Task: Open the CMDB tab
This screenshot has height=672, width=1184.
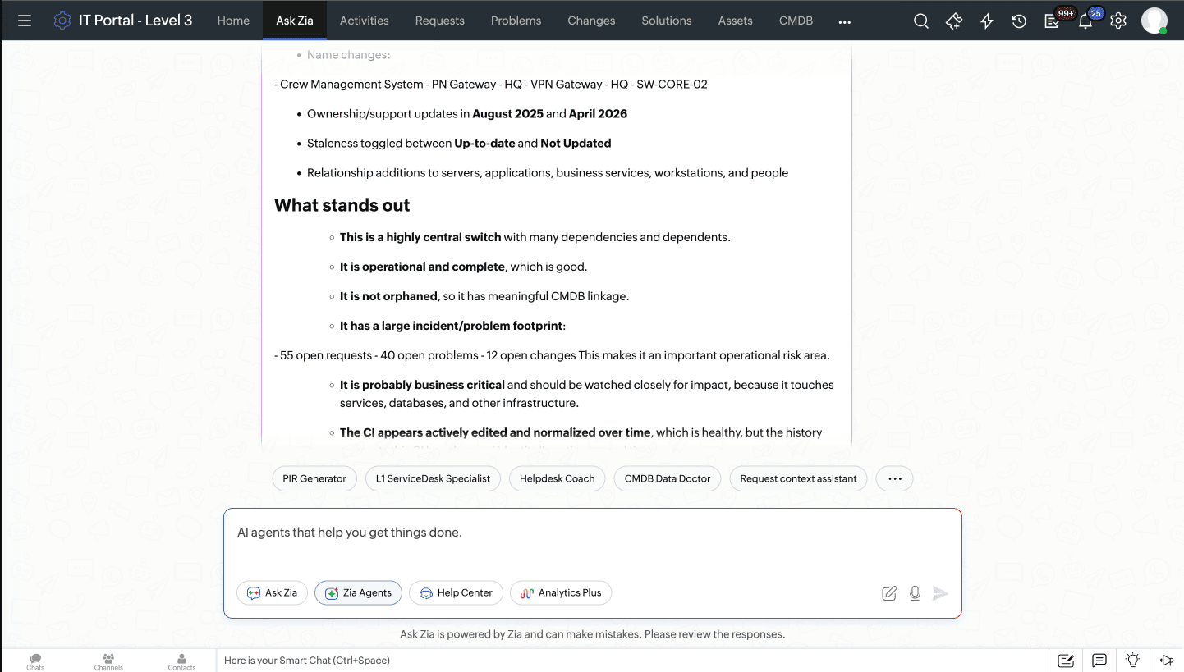Action: pyautogui.click(x=796, y=21)
